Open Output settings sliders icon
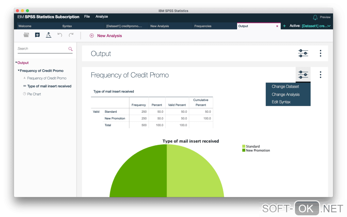 [303, 53]
